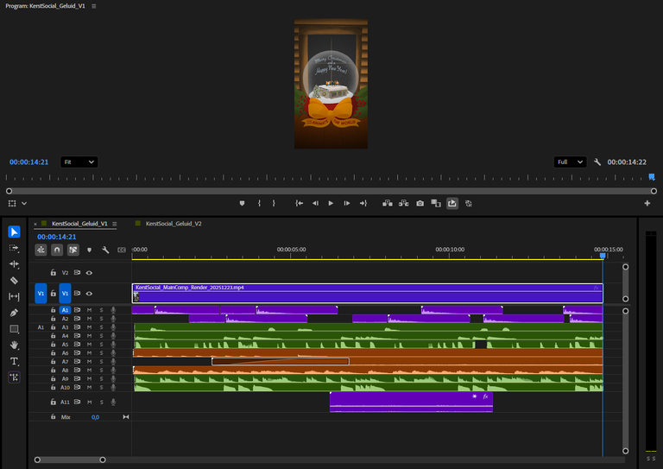This screenshot has width=663, height=469.
Task: Solo audio track A11
Action: [x=100, y=402]
